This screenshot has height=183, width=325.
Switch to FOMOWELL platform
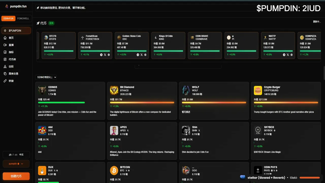pyautogui.click(x=23, y=19)
